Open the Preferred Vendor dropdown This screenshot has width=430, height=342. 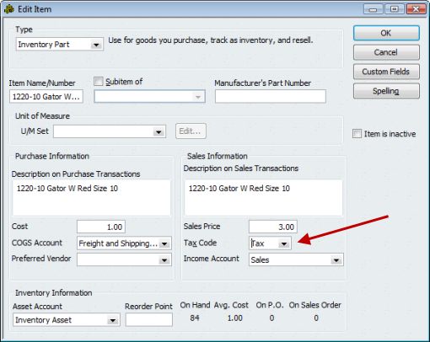[164, 259]
